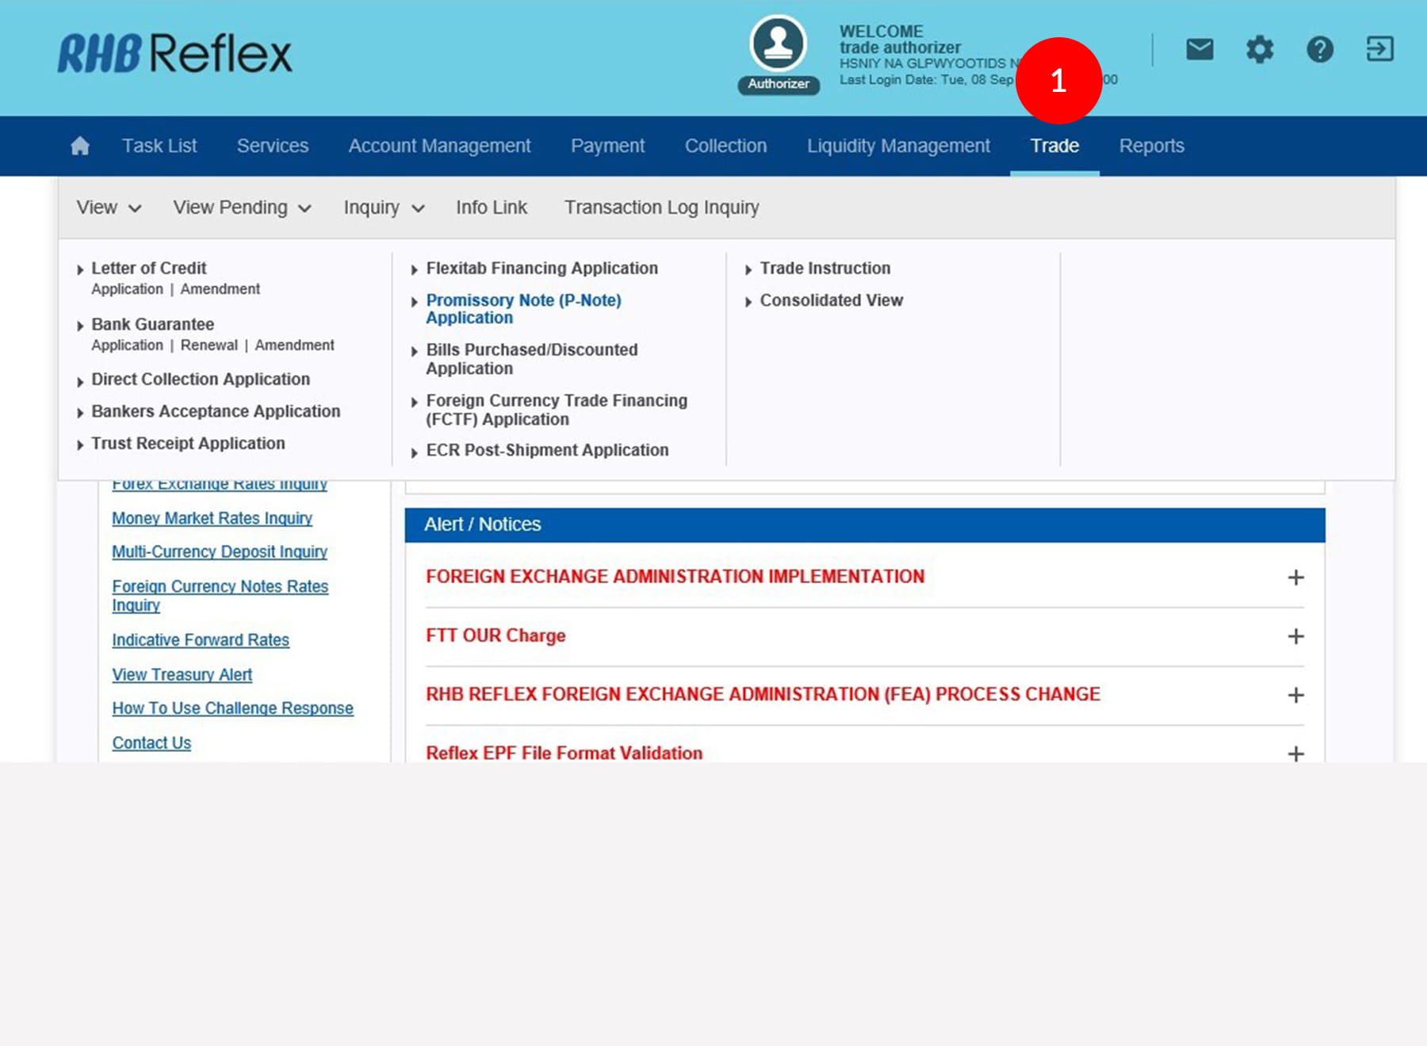The image size is (1427, 1046).
Task: Open settings via the gear icon
Action: (x=1259, y=49)
